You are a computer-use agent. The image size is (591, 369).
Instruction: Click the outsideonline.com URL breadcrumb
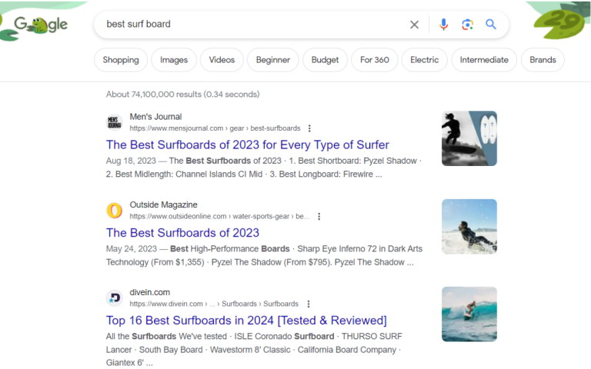coord(219,217)
